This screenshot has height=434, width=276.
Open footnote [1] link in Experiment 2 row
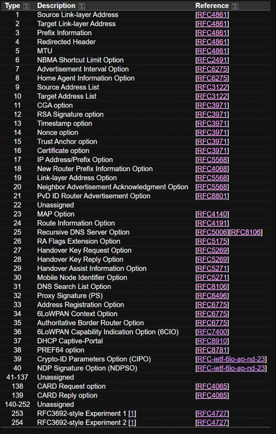click(x=132, y=423)
